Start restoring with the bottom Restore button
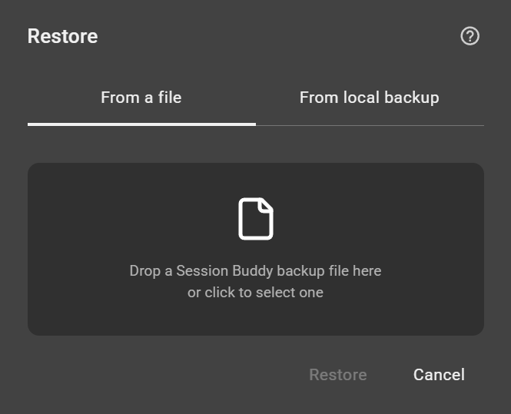 point(338,375)
